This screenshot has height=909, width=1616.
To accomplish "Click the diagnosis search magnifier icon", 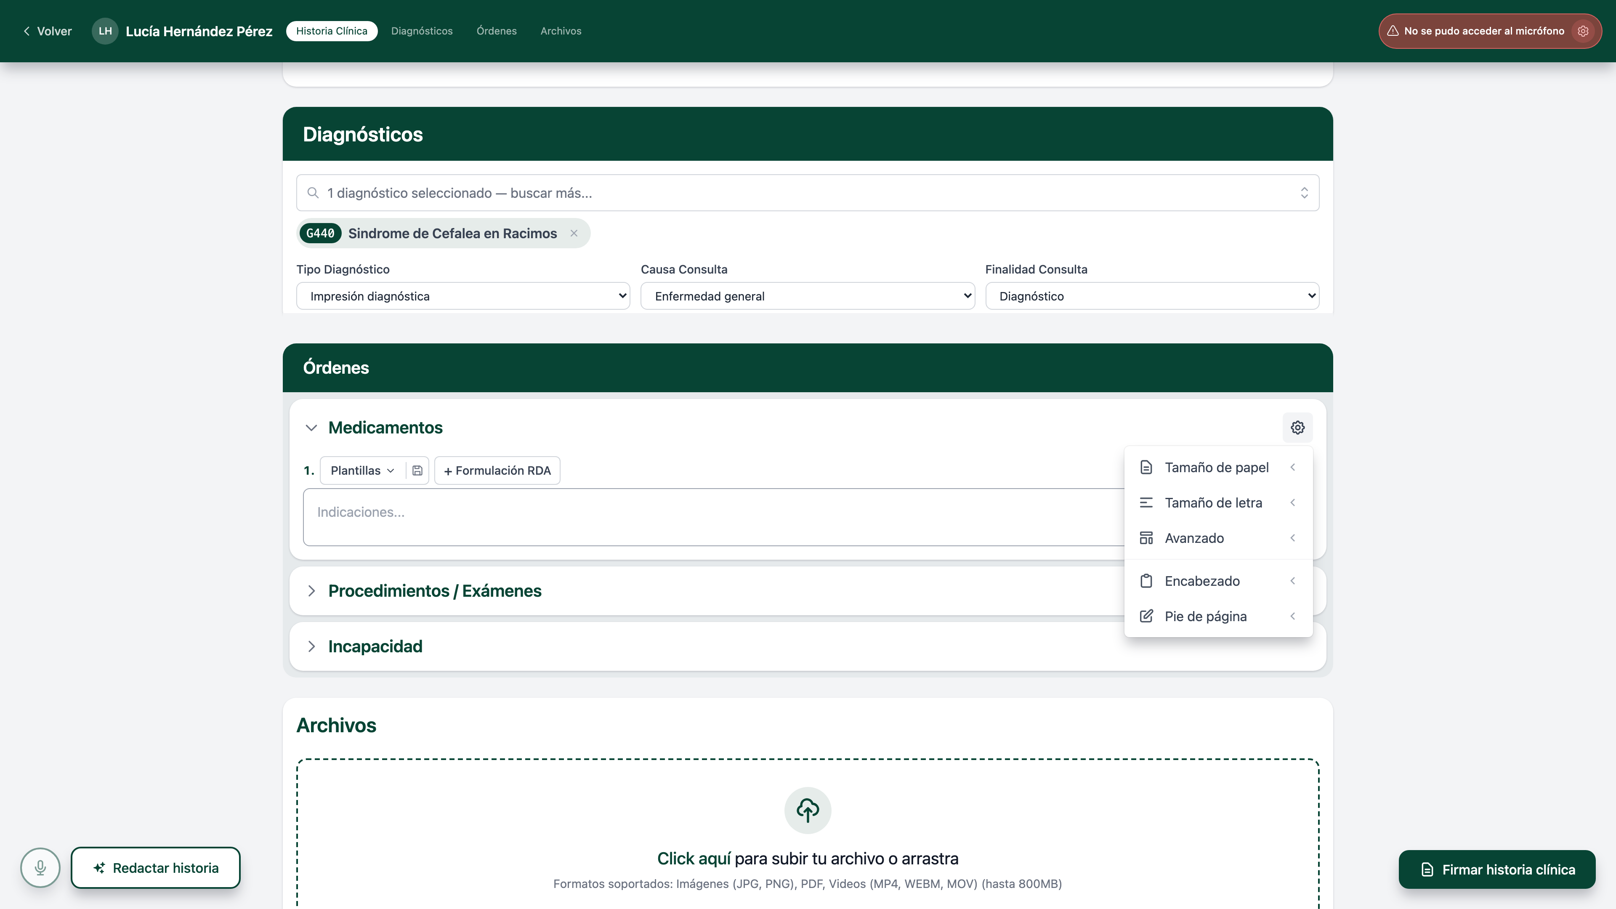I will click(x=313, y=193).
